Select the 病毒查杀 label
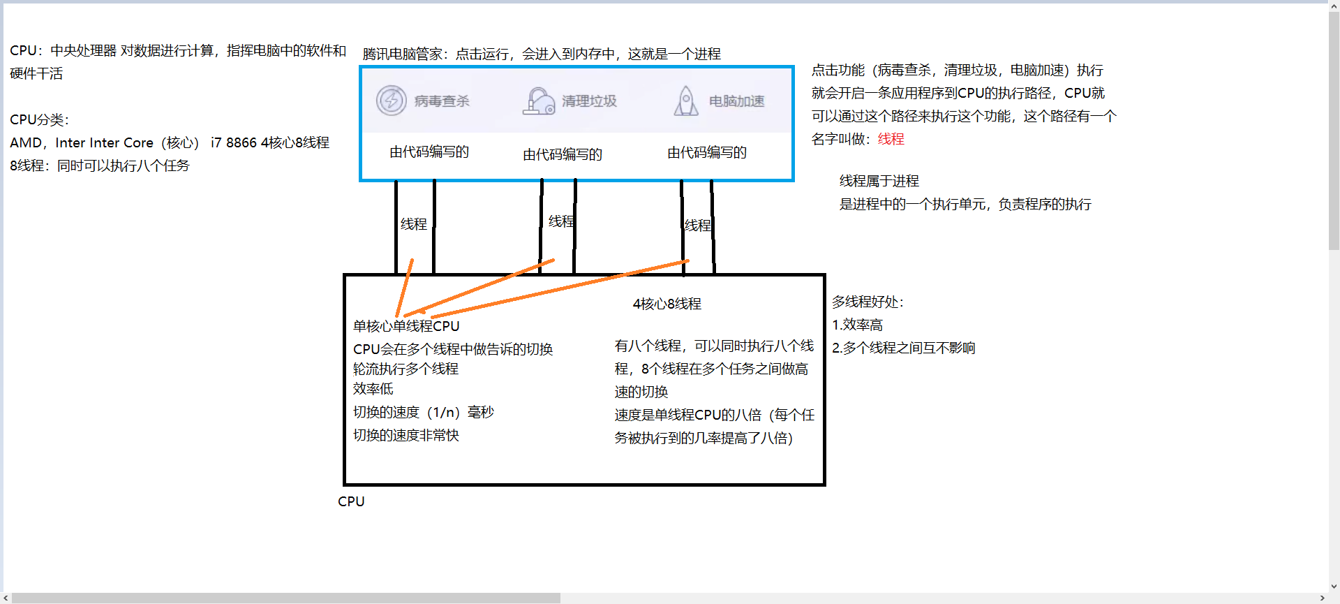The image size is (1340, 604). point(442,101)
